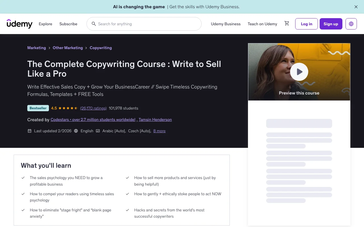The width and height of the screenshot is (364, 227).
Task: Click the 101,978 students text
Action: [123, 108]
